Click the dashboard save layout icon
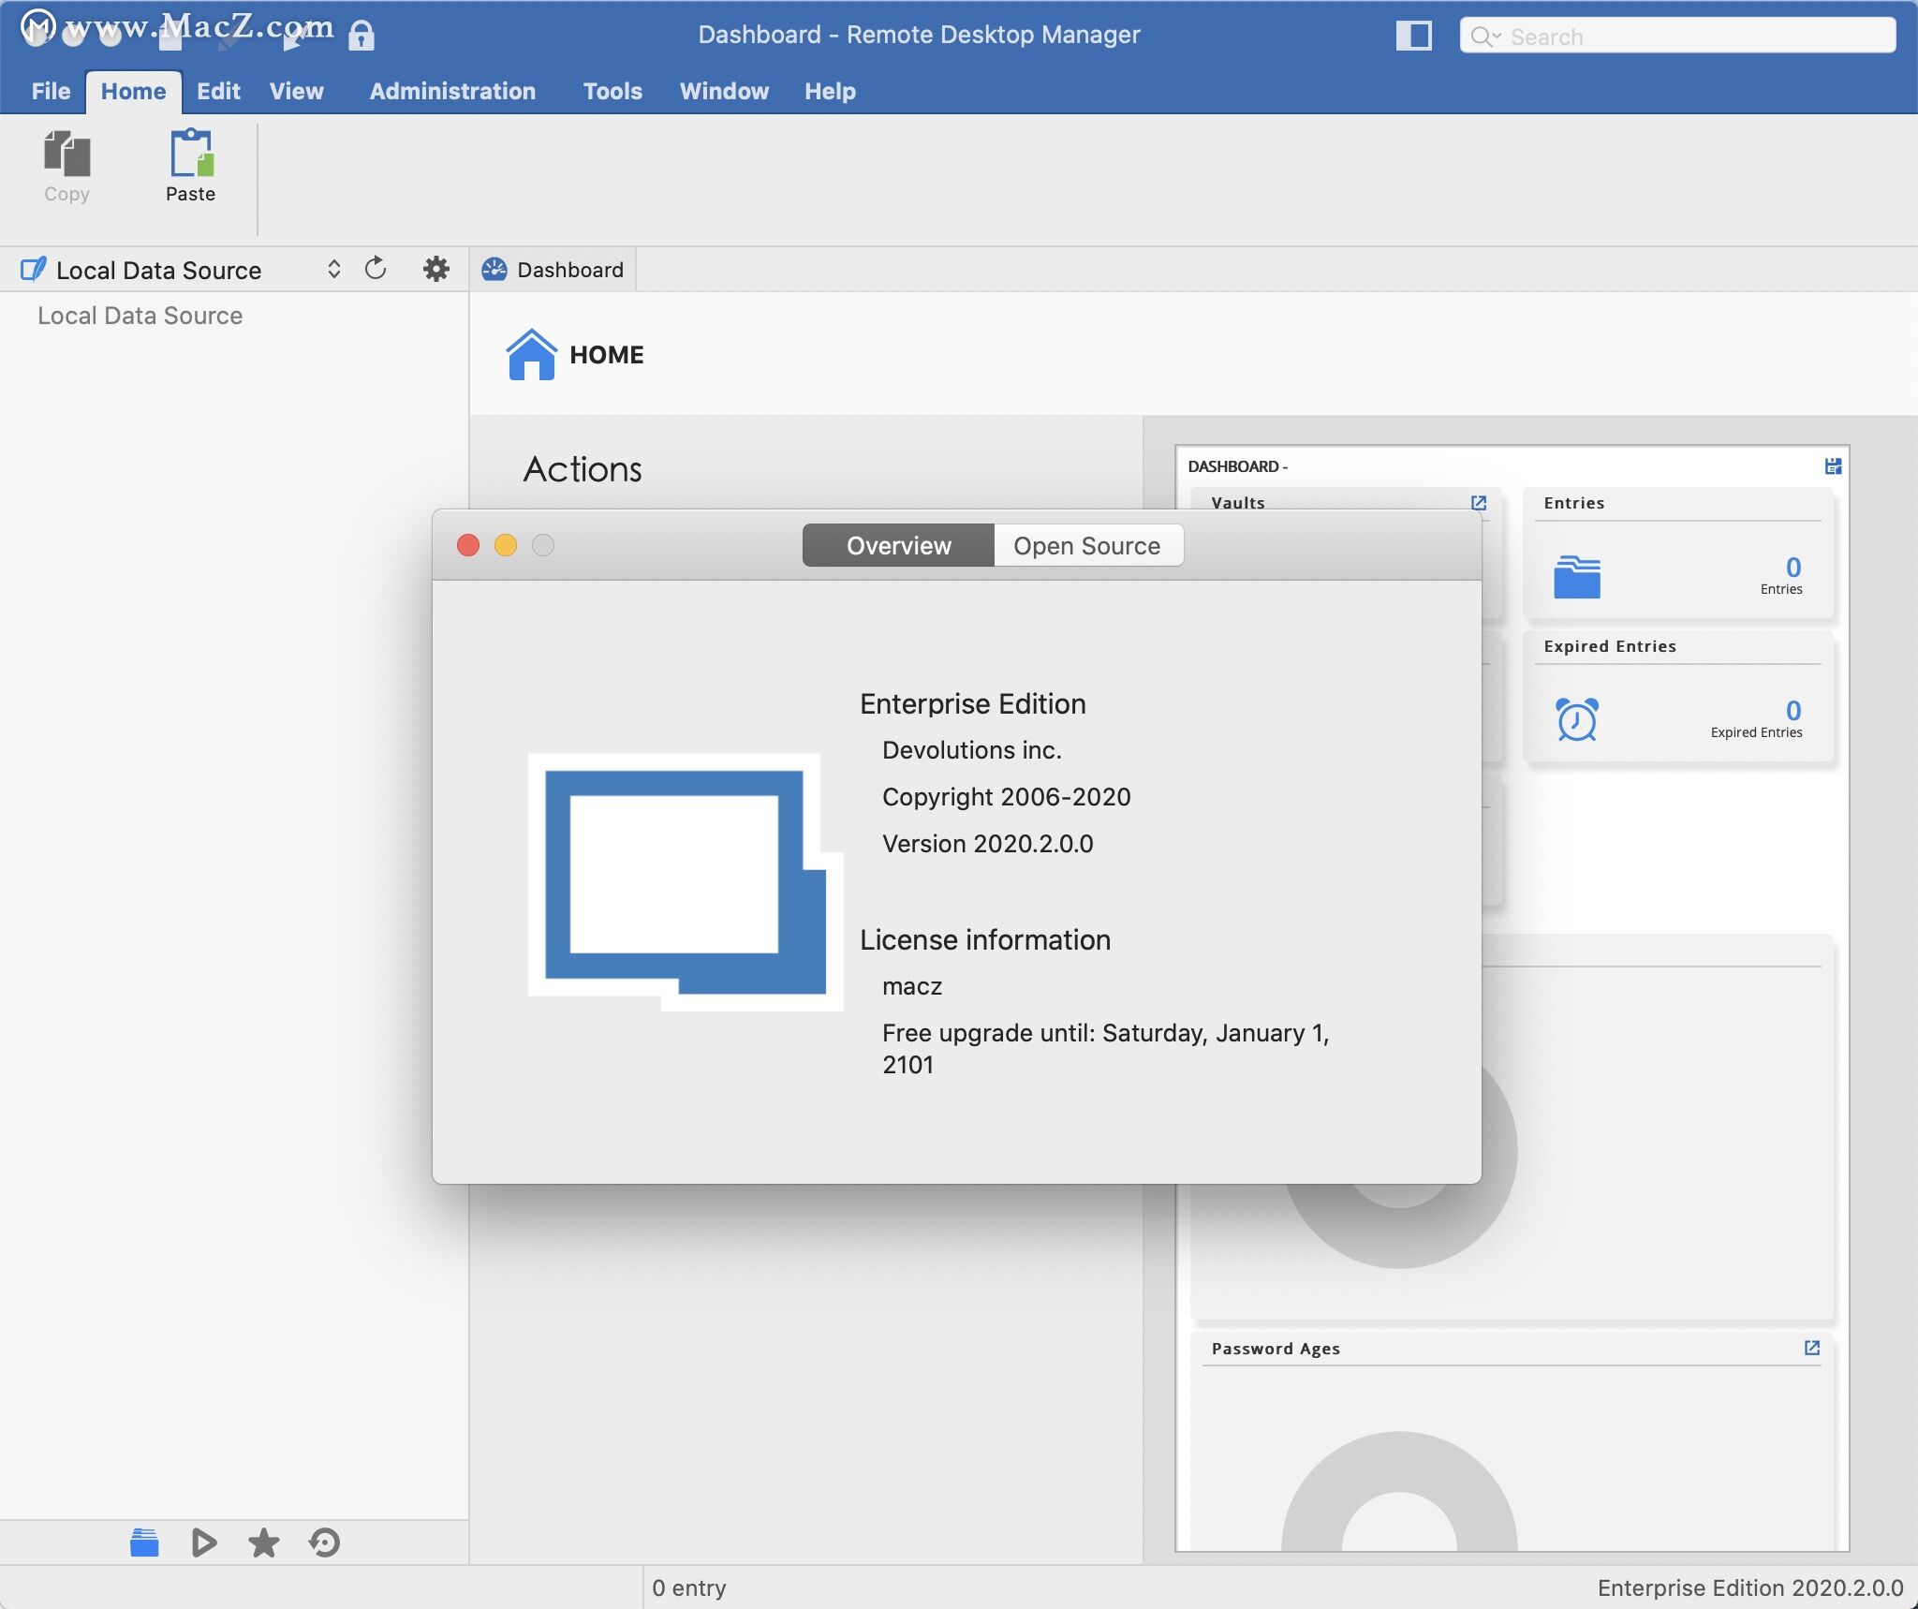The height and width of the screenshot is (1609, 1918). pos(1833,466)
